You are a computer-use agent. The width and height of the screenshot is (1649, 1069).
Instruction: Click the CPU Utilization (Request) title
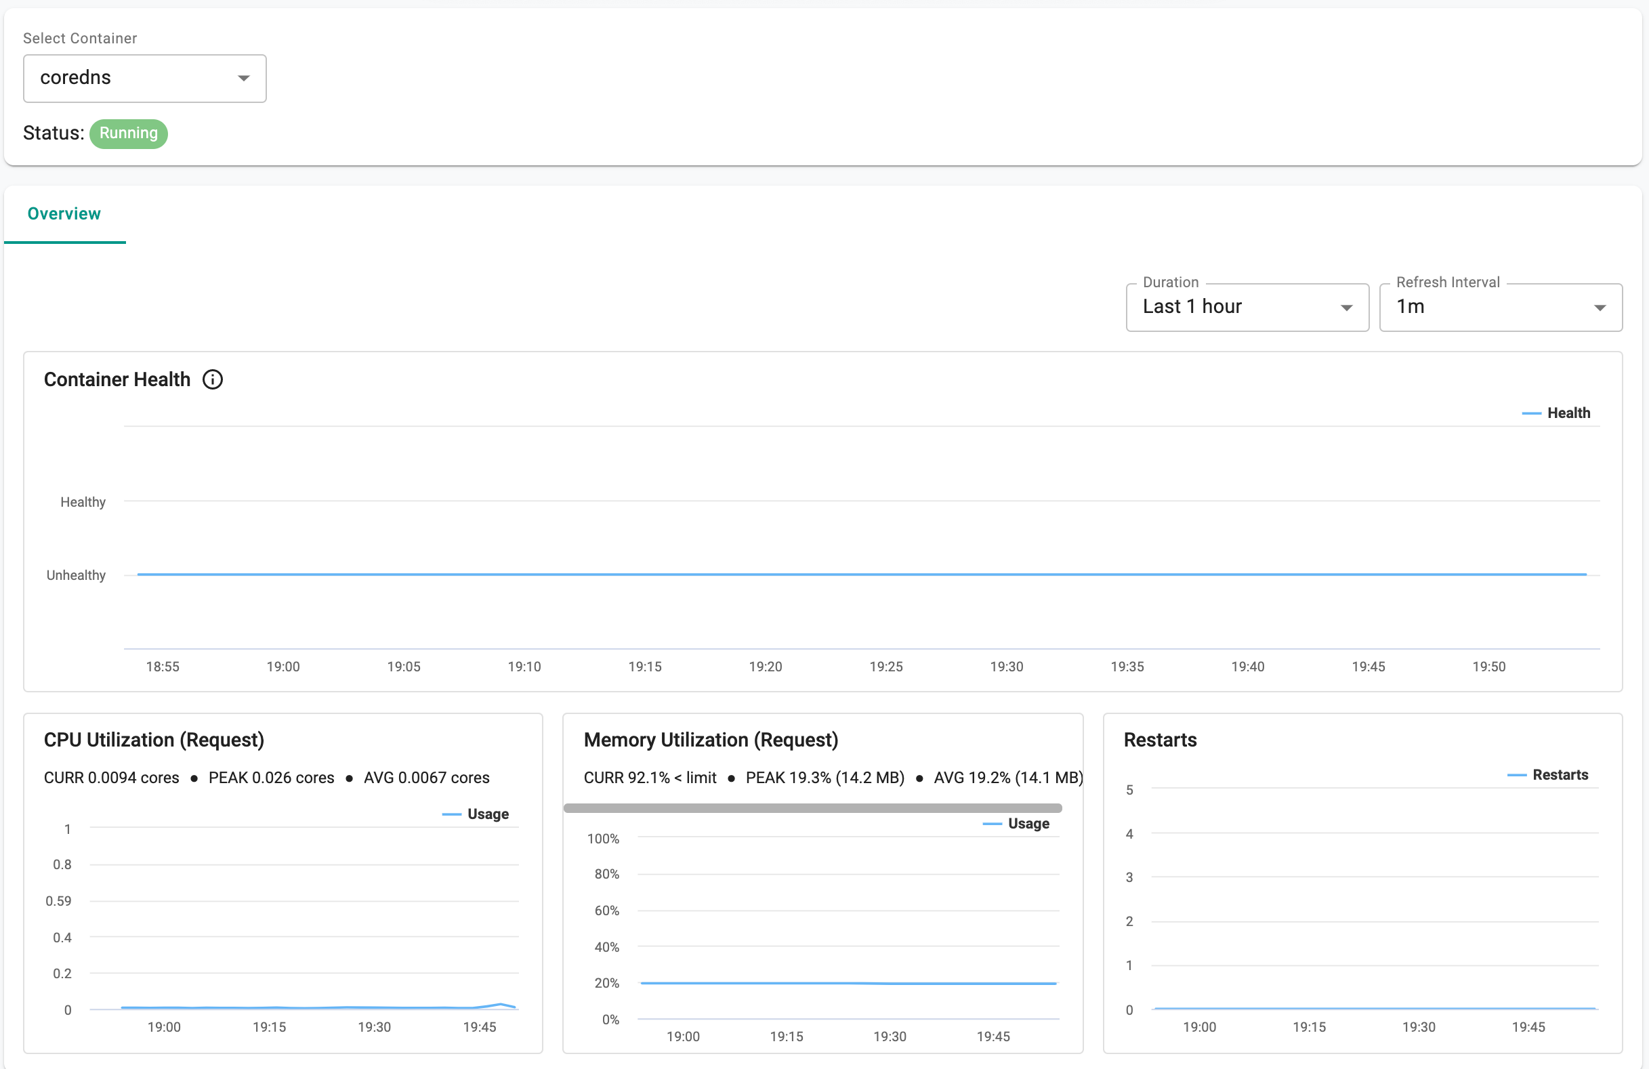pos(154,740)
